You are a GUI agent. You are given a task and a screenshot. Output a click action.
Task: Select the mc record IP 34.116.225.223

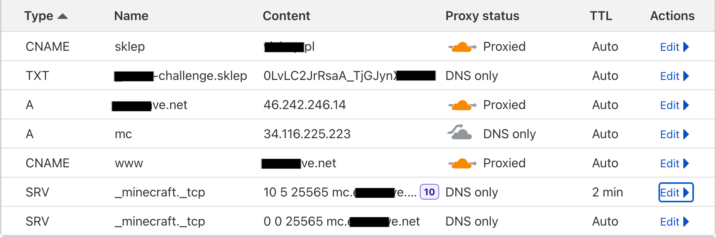[x=307, y=134]
